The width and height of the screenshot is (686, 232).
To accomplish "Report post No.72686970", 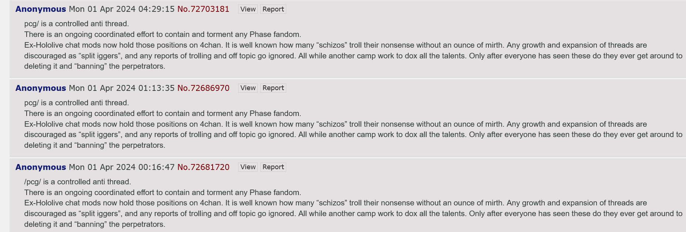I will tap(273, 88).
